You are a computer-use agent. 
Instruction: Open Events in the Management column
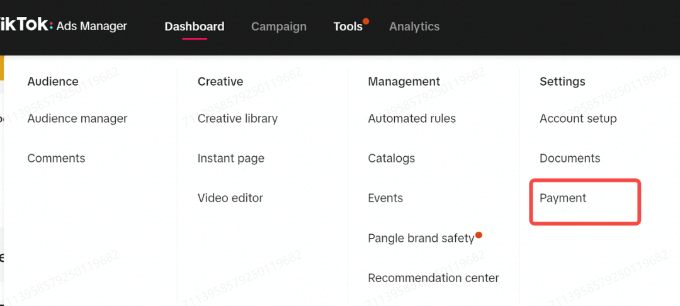(x=385, y=198)
